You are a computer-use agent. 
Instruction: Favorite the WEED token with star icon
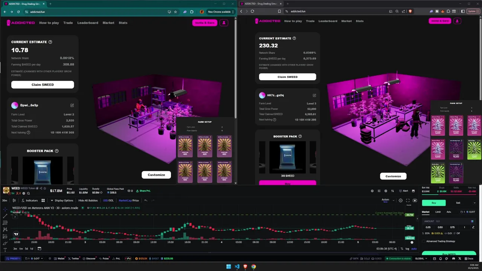(45, 188)
